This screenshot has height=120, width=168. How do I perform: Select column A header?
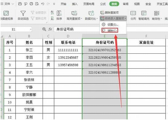coord(10,36)
